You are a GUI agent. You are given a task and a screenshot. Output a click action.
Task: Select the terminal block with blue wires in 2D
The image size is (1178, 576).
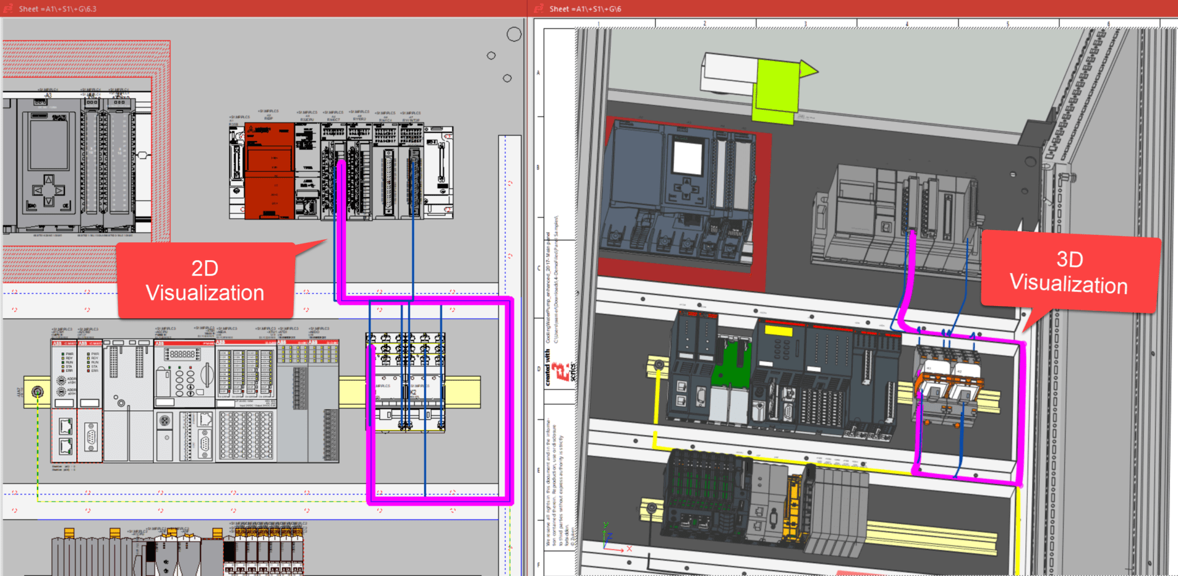406,380
